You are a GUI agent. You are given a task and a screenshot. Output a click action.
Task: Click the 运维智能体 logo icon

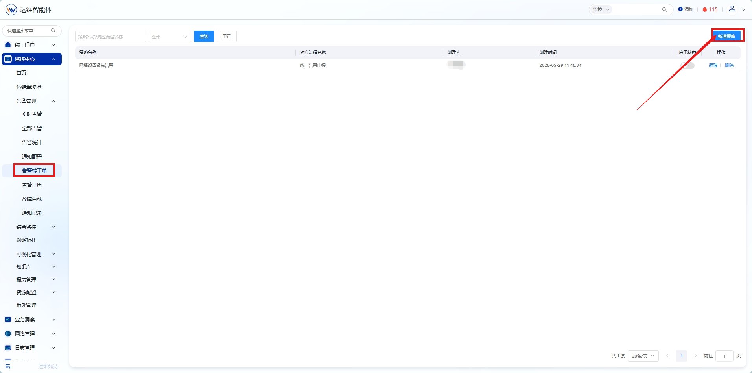[11, 9]
